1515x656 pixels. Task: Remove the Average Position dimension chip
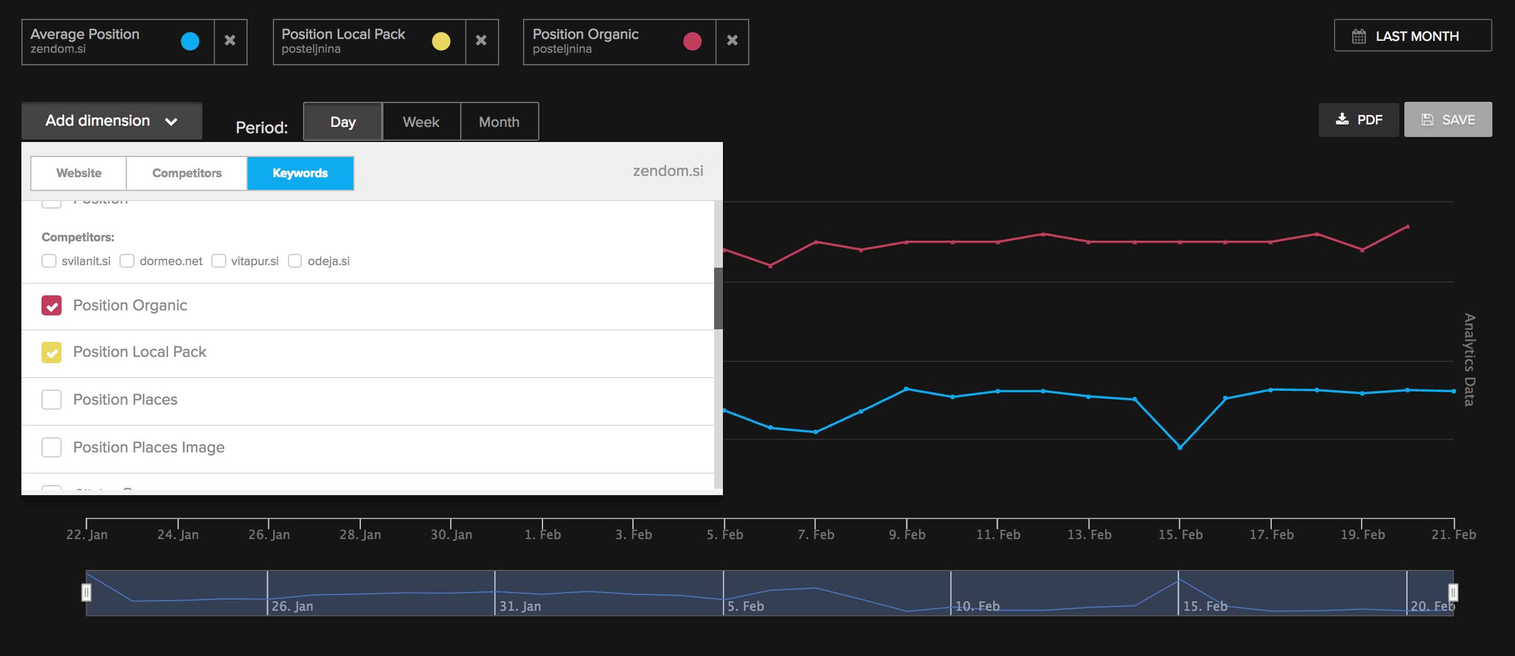coord(230,41)
